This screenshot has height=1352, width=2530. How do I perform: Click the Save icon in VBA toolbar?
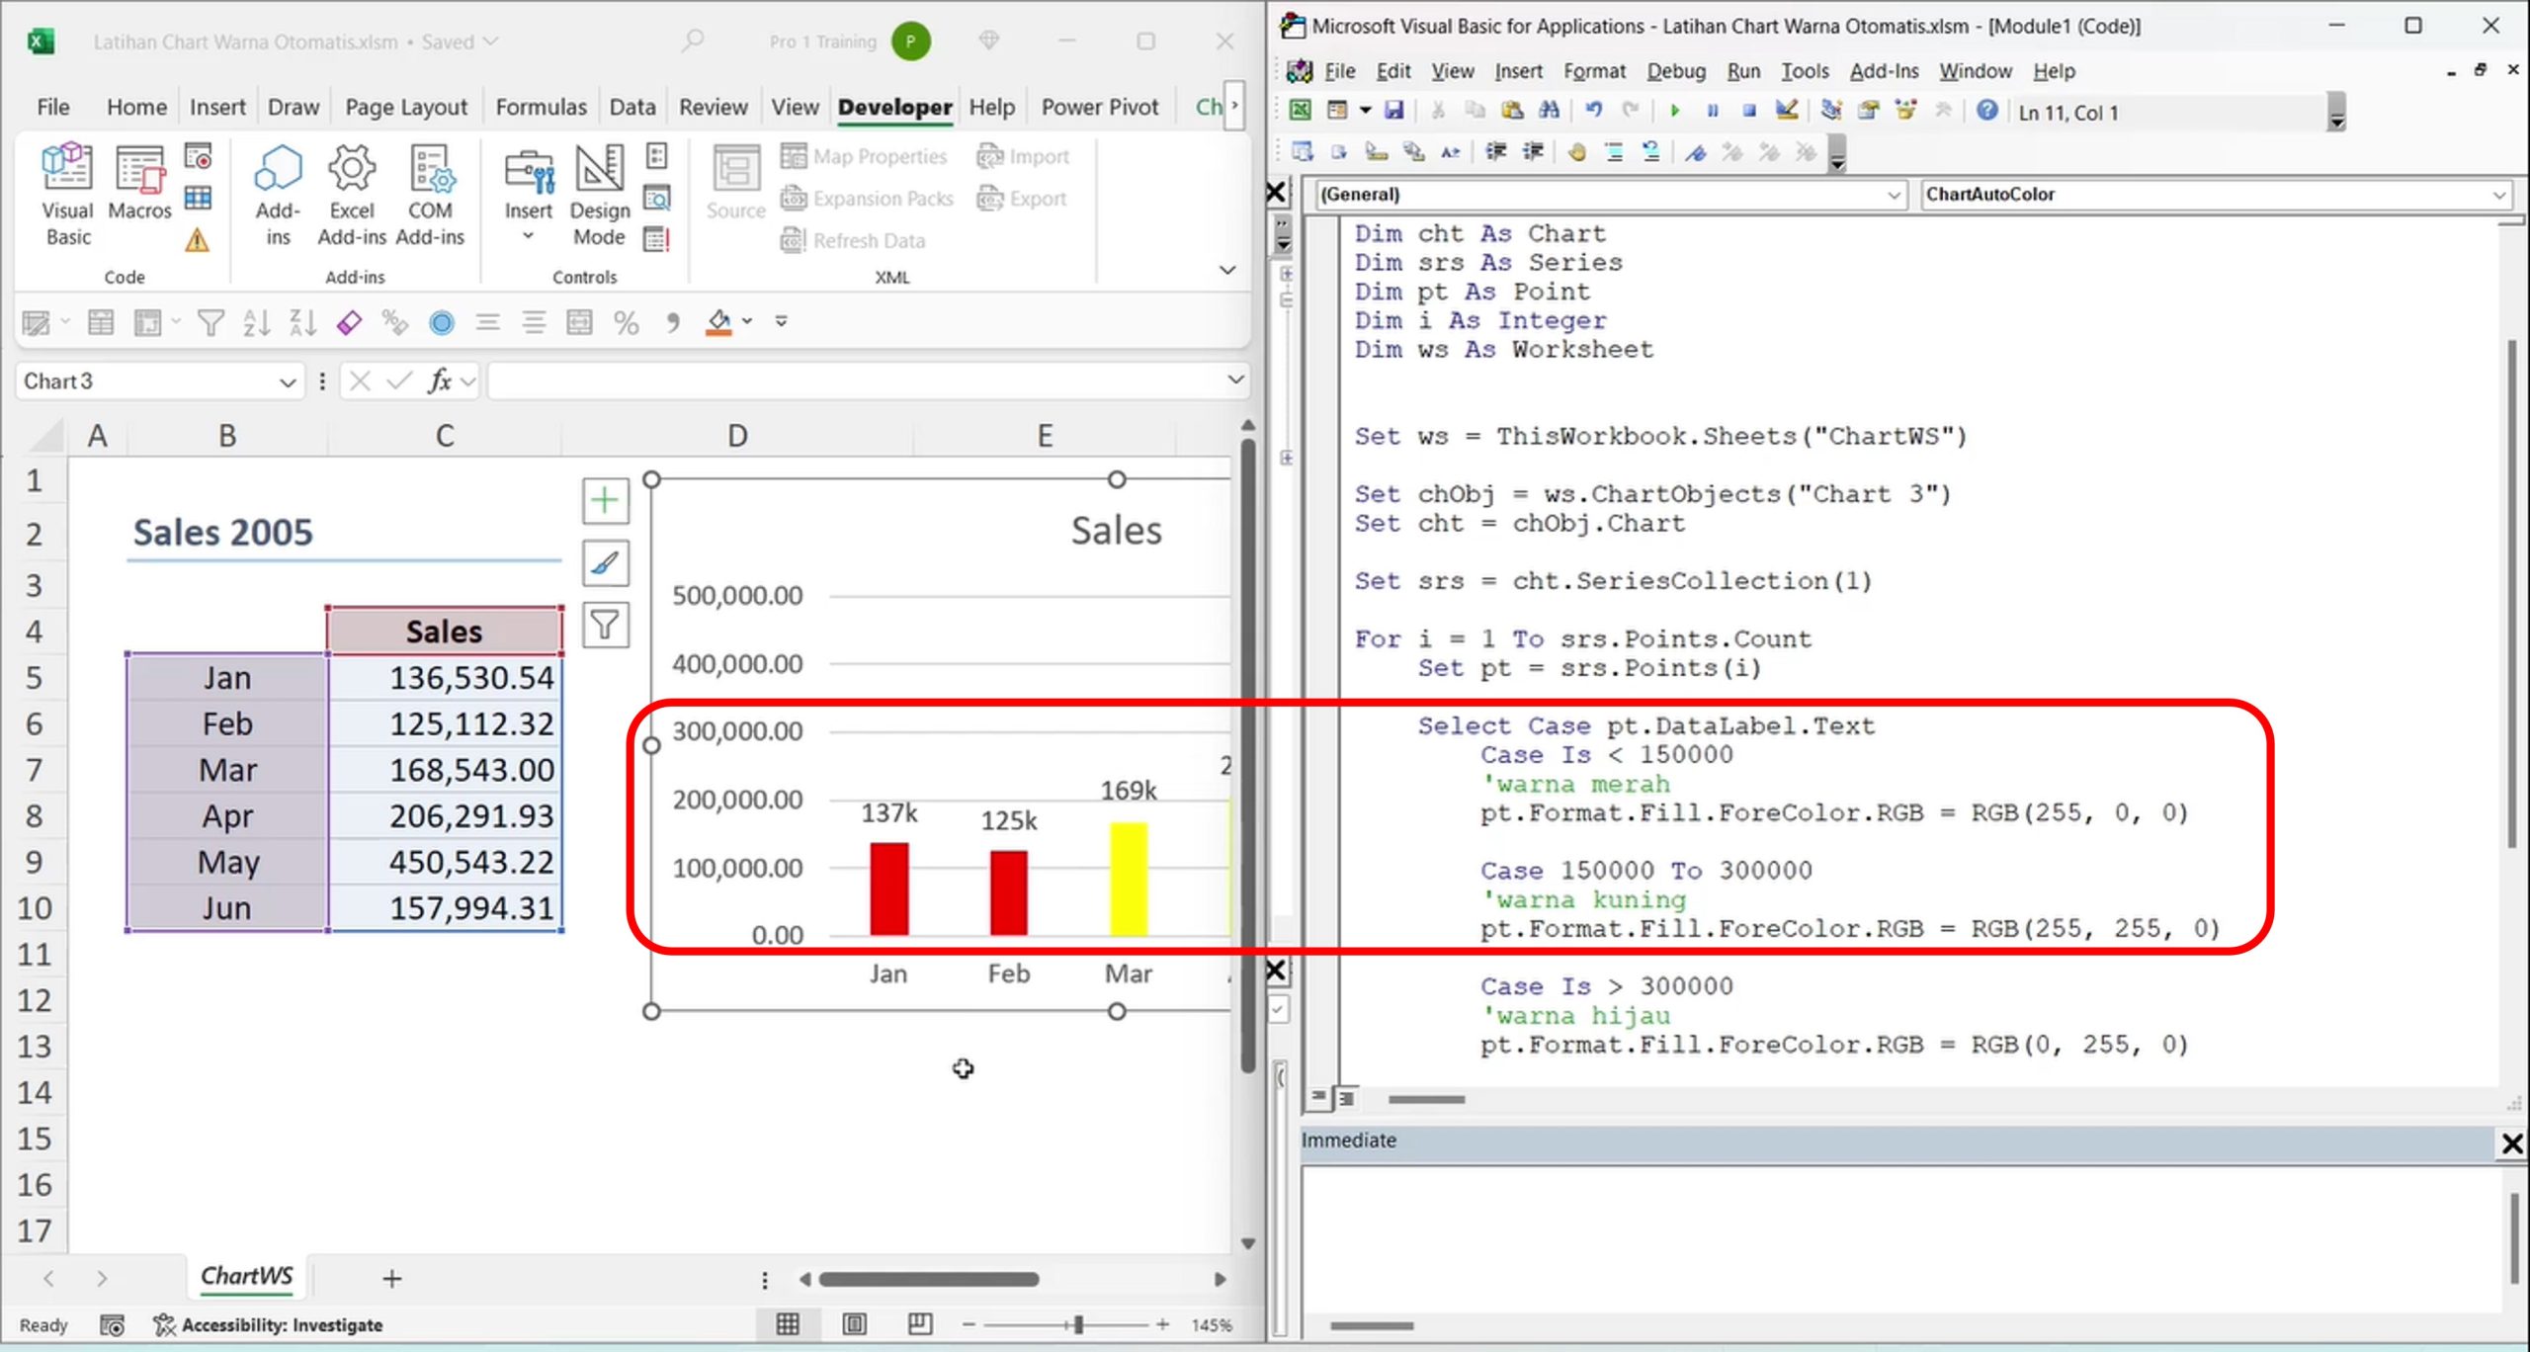1393,111
